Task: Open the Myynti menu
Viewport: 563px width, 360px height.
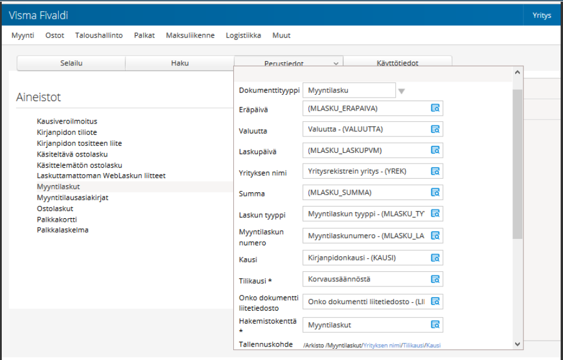Action: click(22, 35)
